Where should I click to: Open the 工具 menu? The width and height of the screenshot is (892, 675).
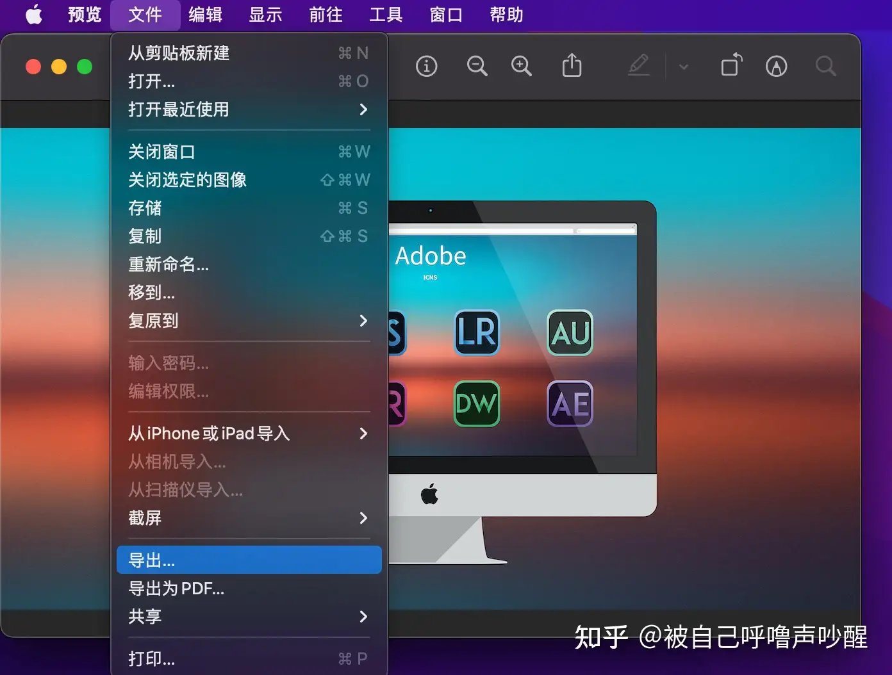(386, 14)
